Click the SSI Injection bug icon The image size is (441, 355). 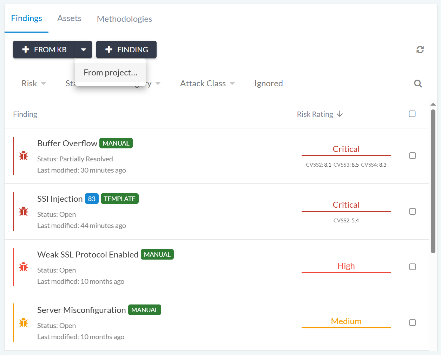click(x=24, y=212)
